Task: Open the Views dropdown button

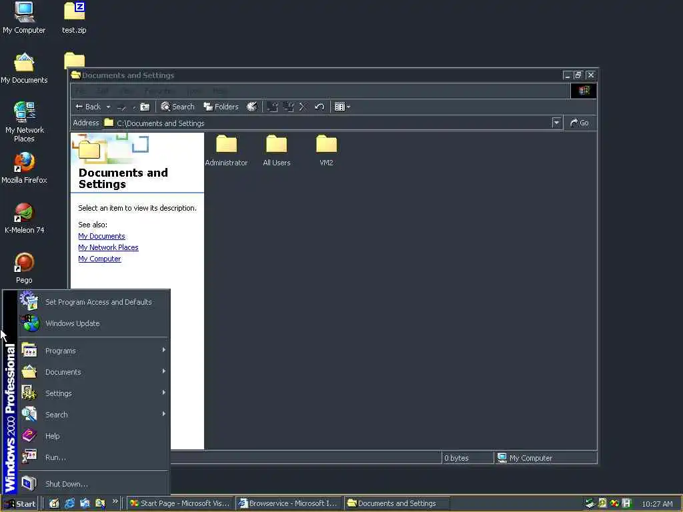Action: [342, 107]
